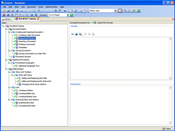Image resolution: width=175 pixels, height=131 pixels.
Task: Open the Link menu
Action: [23, 7]
